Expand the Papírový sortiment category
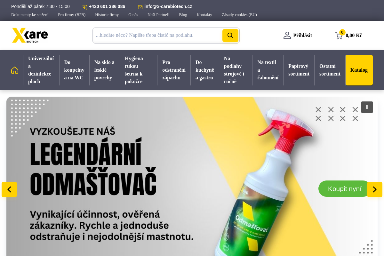Screen dimensions: 384x256 click(299, 70)
